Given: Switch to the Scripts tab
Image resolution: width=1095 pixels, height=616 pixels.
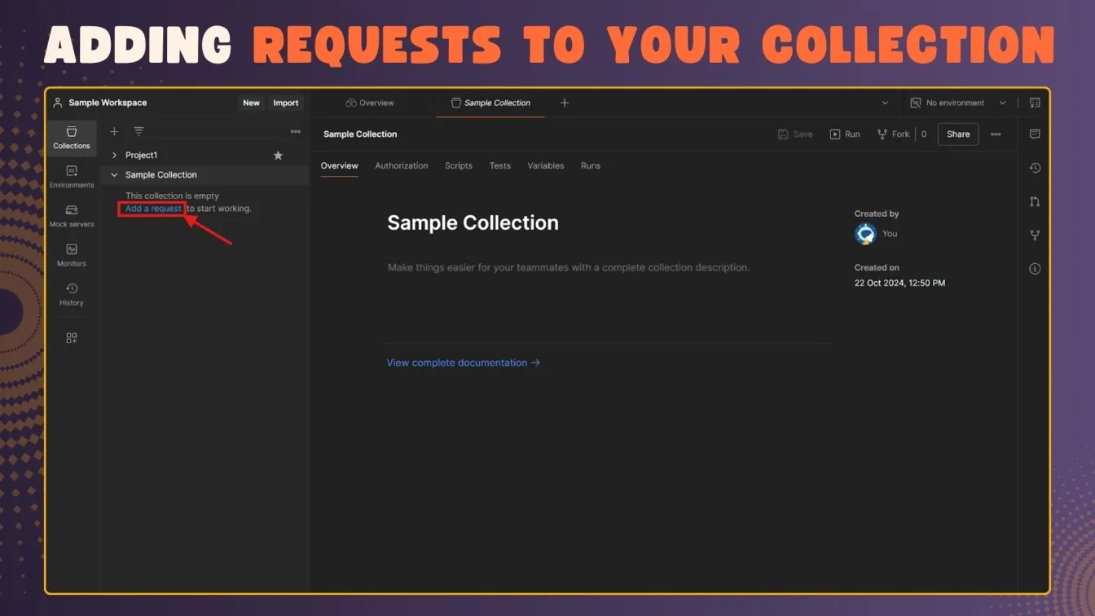Looking at the screenshot, I should (459, 165).
